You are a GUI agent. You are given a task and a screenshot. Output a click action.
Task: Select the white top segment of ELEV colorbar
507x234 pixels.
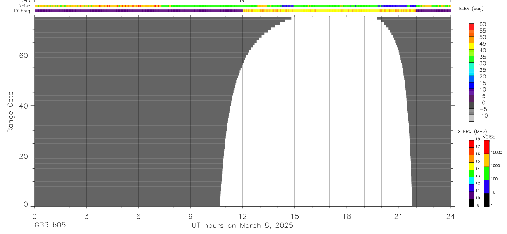pyautogui.click(x=471, y=20)
